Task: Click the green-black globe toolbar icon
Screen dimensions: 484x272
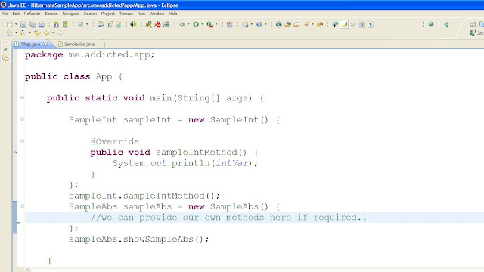Action: (x=133, y=25)
